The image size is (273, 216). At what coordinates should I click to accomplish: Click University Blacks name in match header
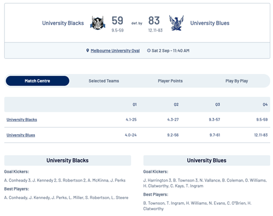click(63, 23)
